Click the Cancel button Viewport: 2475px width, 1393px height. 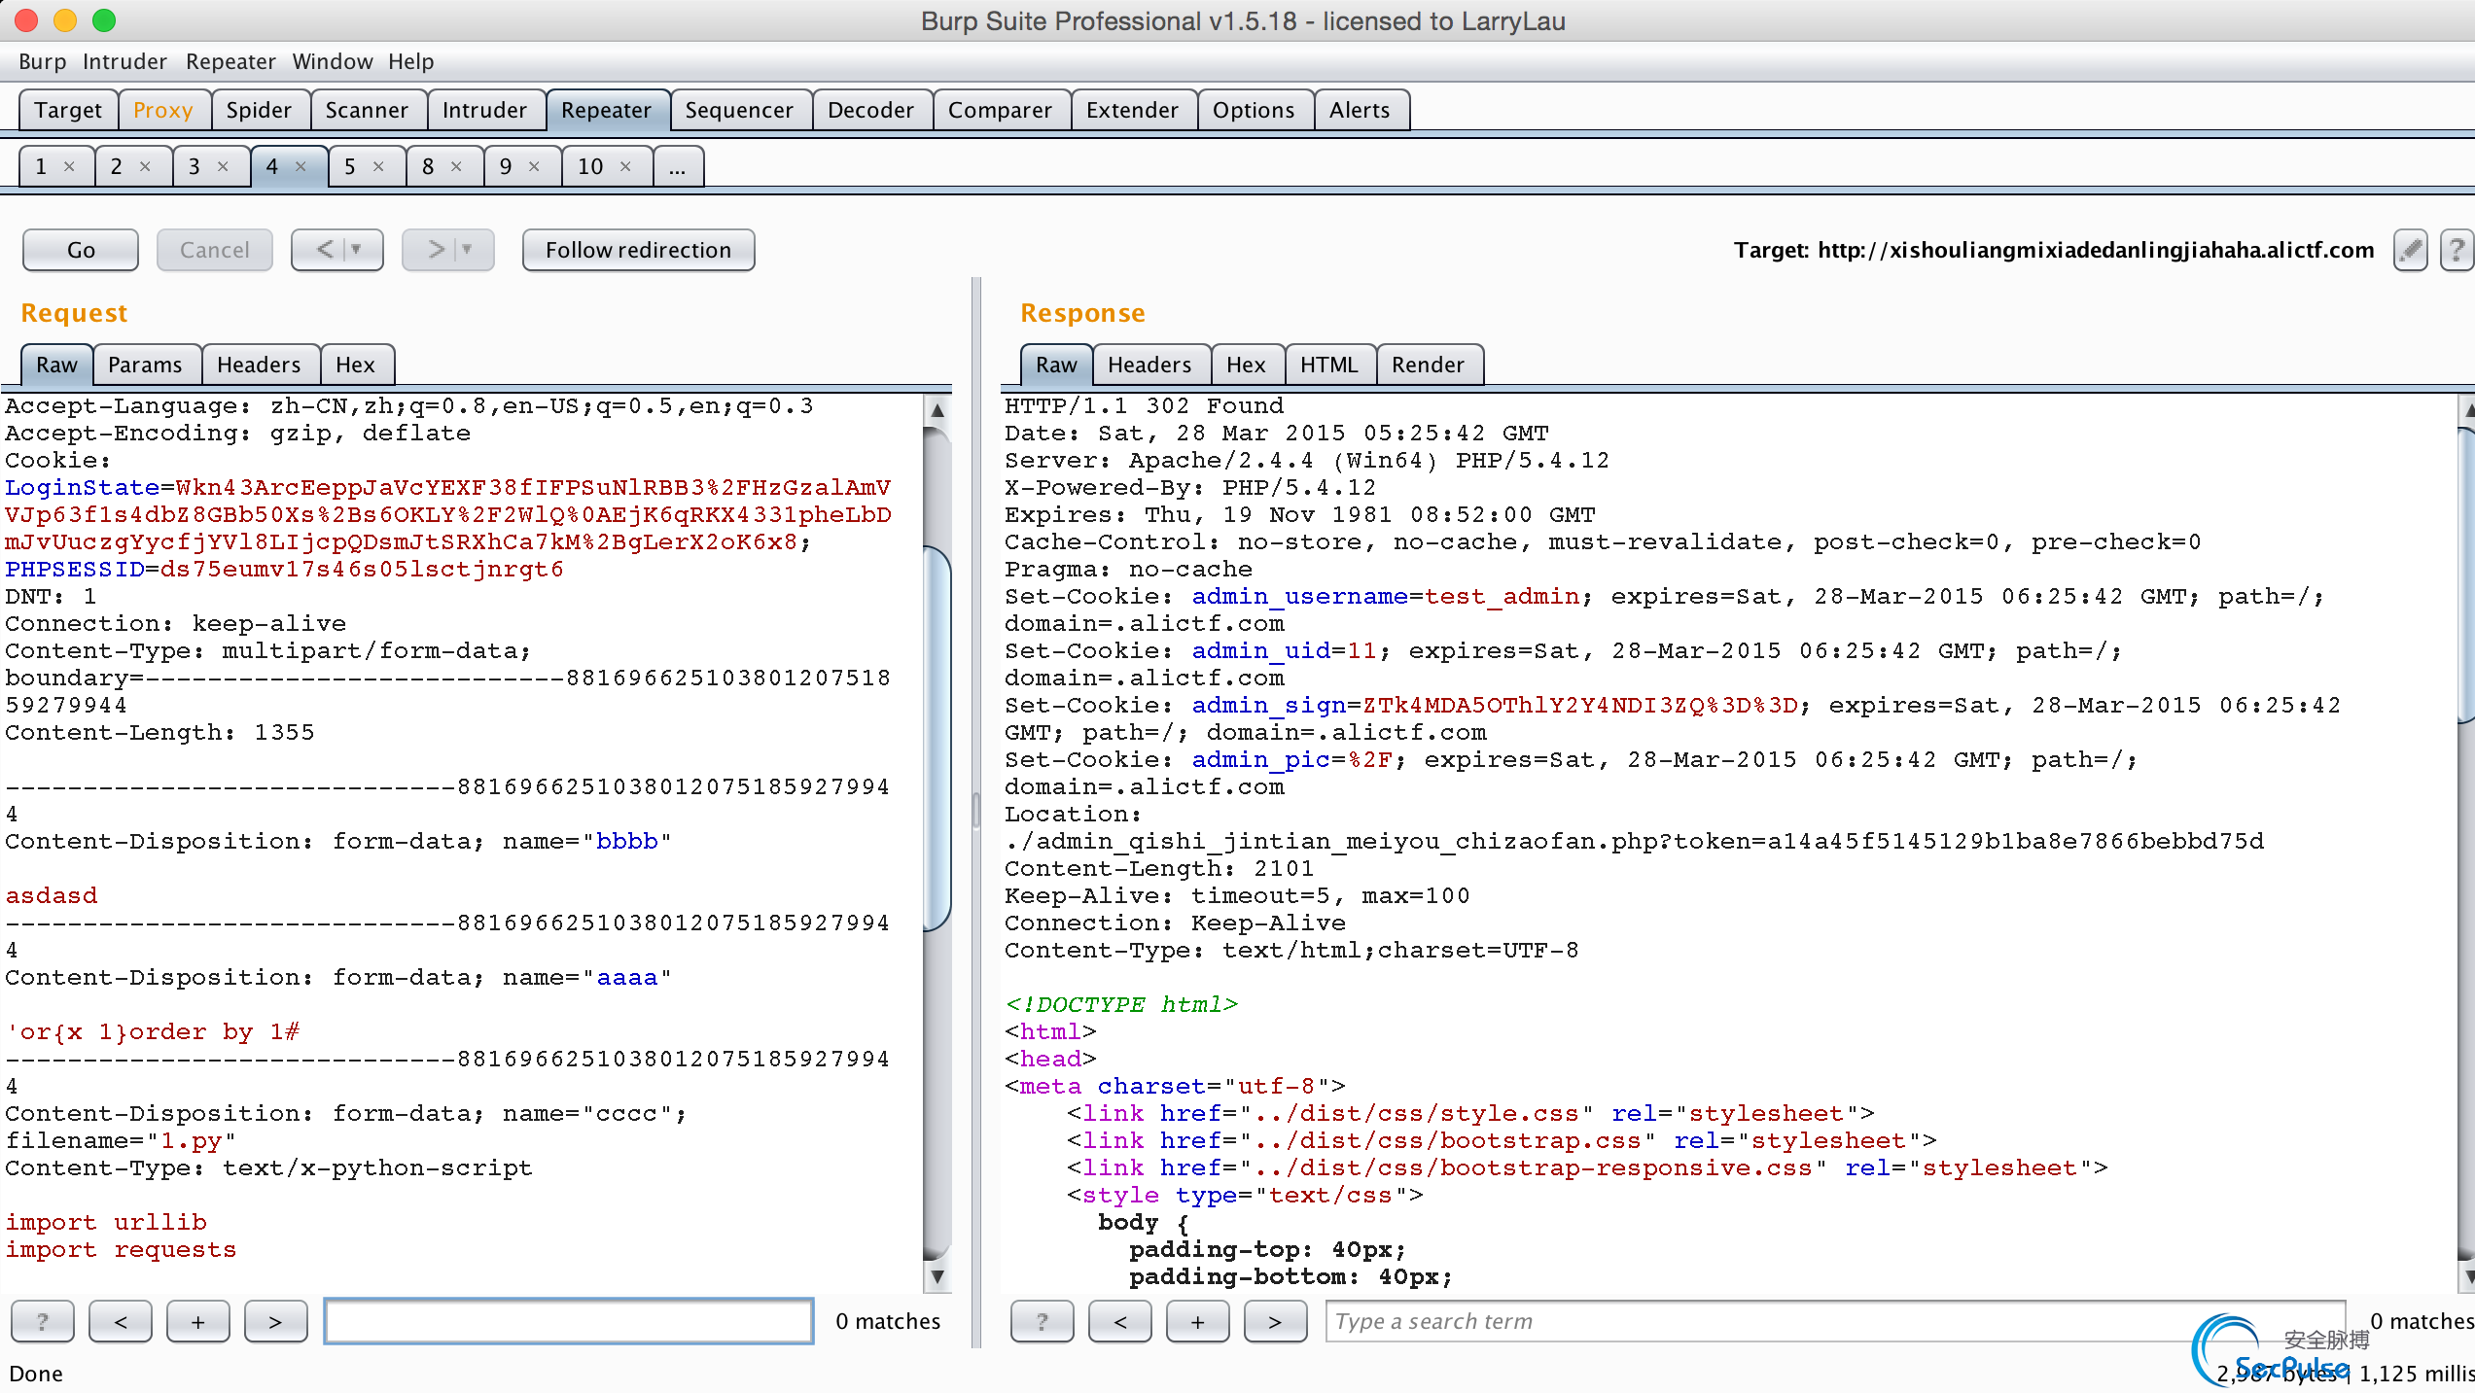tap(214, 250)
